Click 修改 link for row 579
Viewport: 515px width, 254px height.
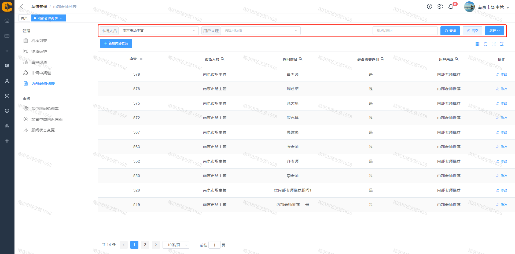(502, 75)
